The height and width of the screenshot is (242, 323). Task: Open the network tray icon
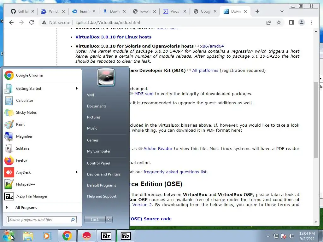(x=276, y=236)
